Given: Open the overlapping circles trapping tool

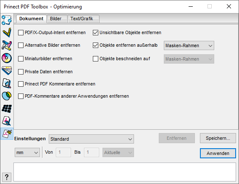Looking at the screenshot, I should pos(7,96).
